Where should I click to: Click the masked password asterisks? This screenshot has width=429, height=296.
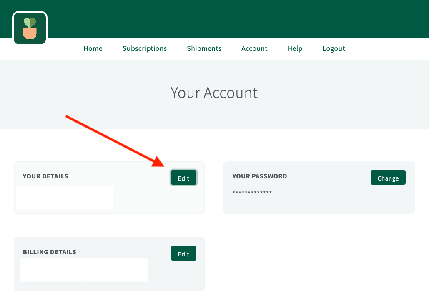click(252, 192)
